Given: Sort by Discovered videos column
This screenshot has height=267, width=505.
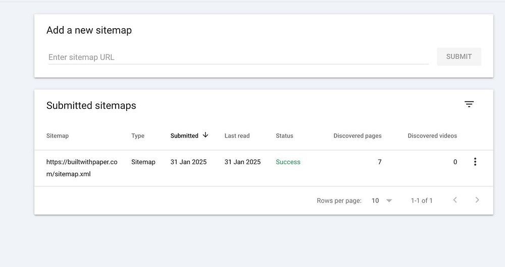Looking at the screenshot, I should point(432,136).
